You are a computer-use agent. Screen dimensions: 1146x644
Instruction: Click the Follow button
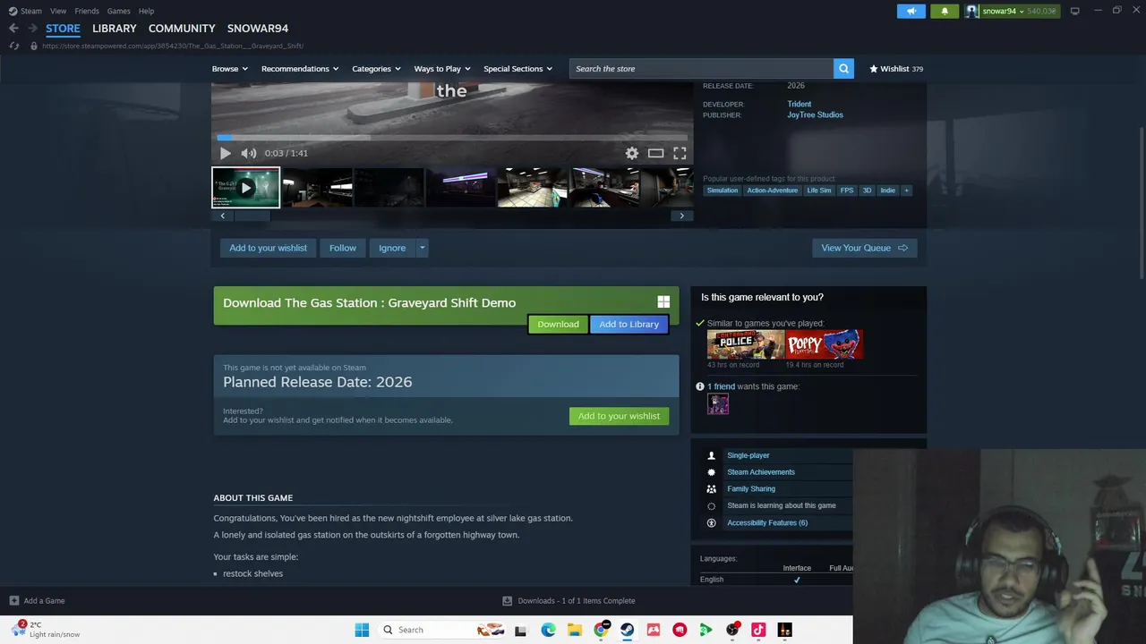343,248
